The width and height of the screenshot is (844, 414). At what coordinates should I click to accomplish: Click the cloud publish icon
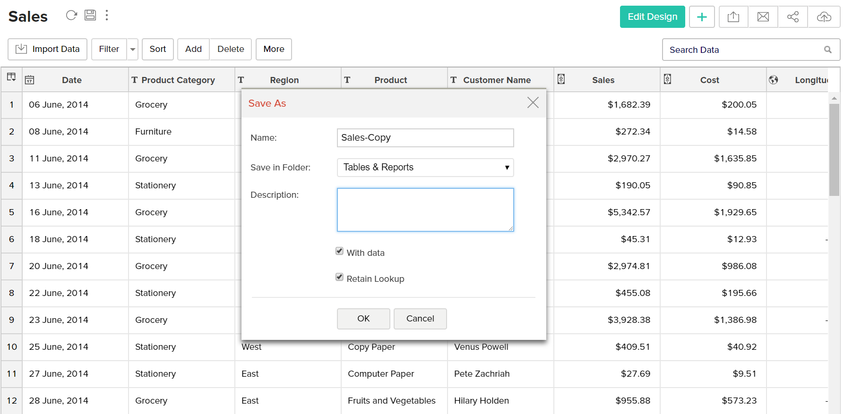[824, 17]
